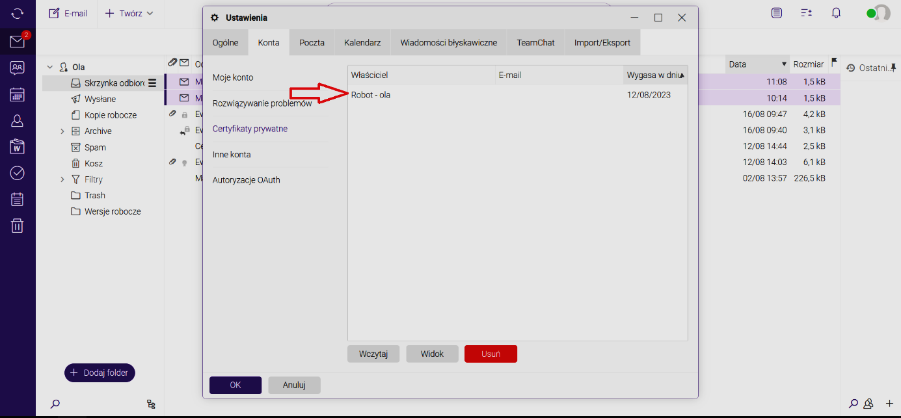This screenshot has width=901, height=418.
Task: Open the mail view in left sidebar
Action: pyautogui.click(x=17, y=42)
